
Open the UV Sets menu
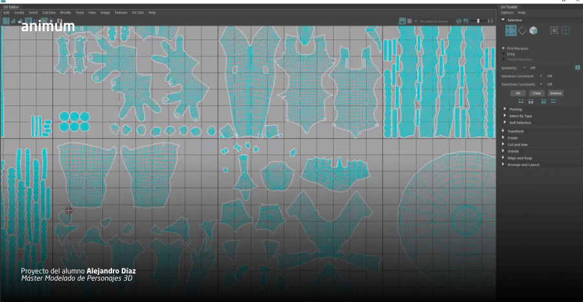pyautogui.click(x=137, y=13)
